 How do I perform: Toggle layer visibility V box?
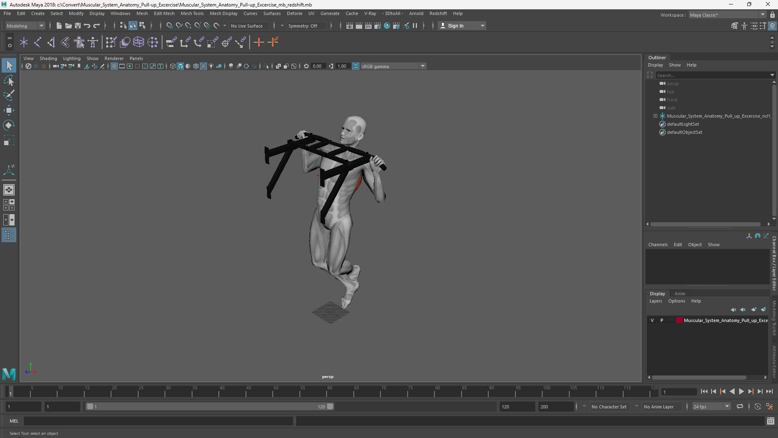652,320
